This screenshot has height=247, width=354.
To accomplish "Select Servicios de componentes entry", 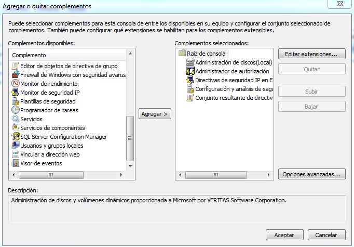I will [52, 128].
